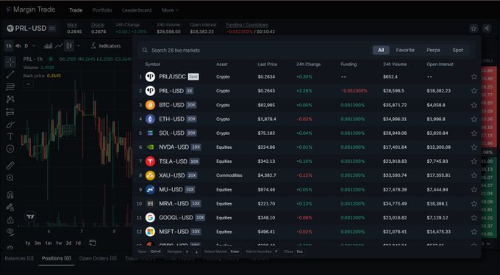Switch to the Open Orders [0] tab
500x275 pixels.
[98, 258]
